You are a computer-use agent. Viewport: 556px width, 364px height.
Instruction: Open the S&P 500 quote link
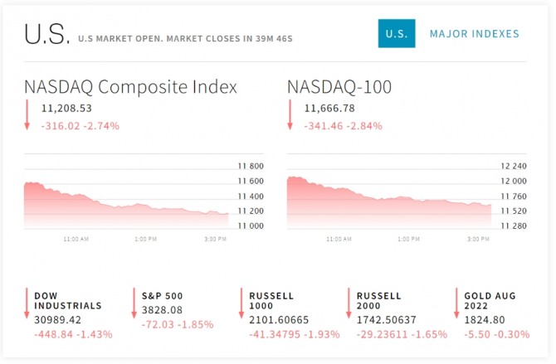pyautogui.click(x=161, y=295)
